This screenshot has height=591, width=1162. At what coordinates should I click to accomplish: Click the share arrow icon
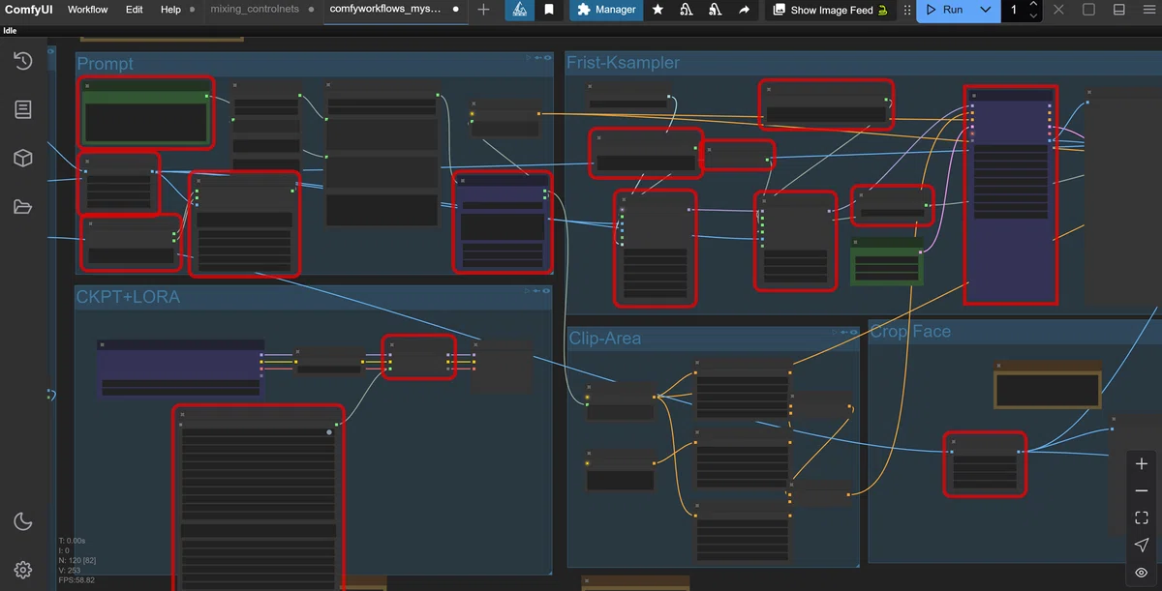744,10
